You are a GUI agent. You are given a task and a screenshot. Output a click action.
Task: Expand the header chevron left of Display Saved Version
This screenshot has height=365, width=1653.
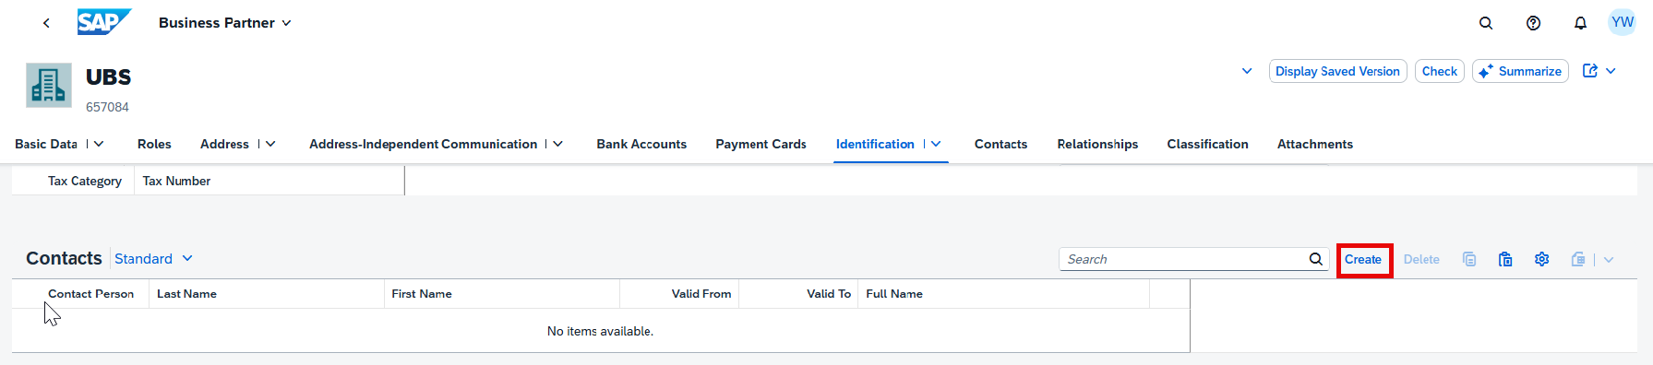(1247, 71)
